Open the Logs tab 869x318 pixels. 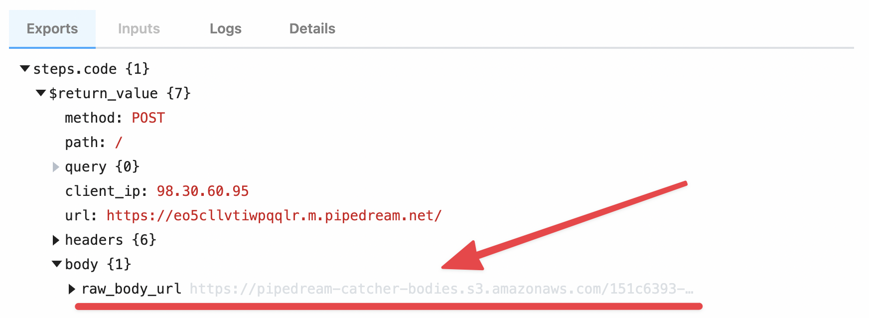click(x=226, y=29)
